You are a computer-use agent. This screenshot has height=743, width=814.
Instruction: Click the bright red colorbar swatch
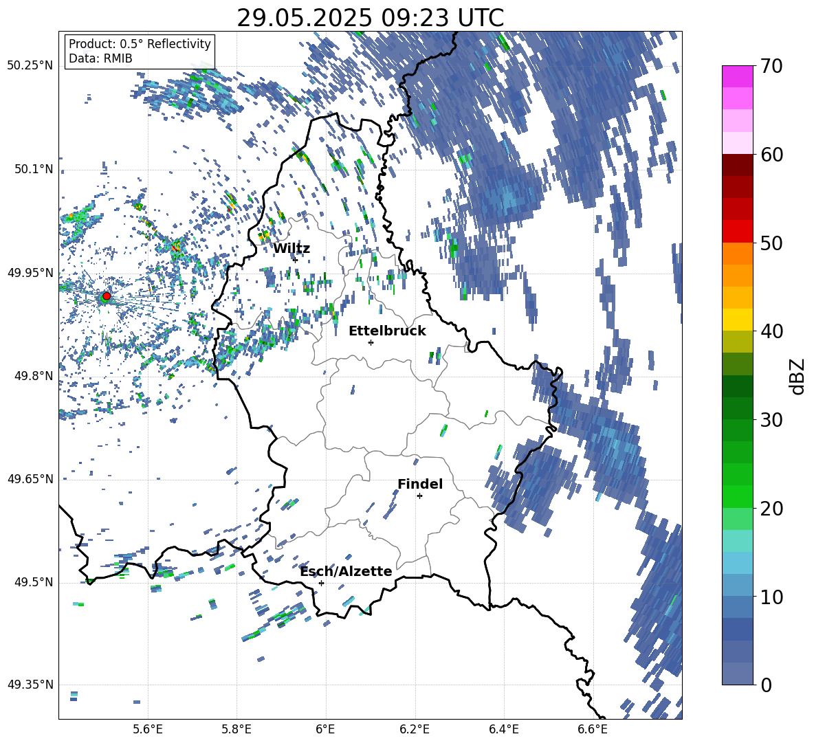(x=737, y=232)
